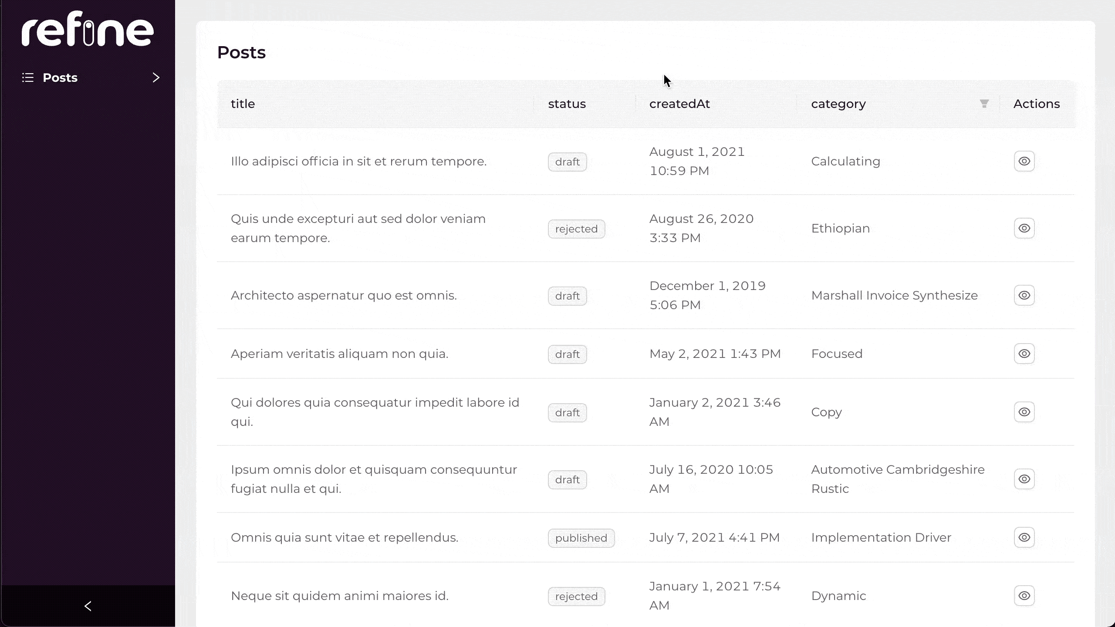Image resolution: width=1115 pixels, height=627 pixels.
Task: Open the Implementation Driver post details
Action: [x=1024, y=538]
